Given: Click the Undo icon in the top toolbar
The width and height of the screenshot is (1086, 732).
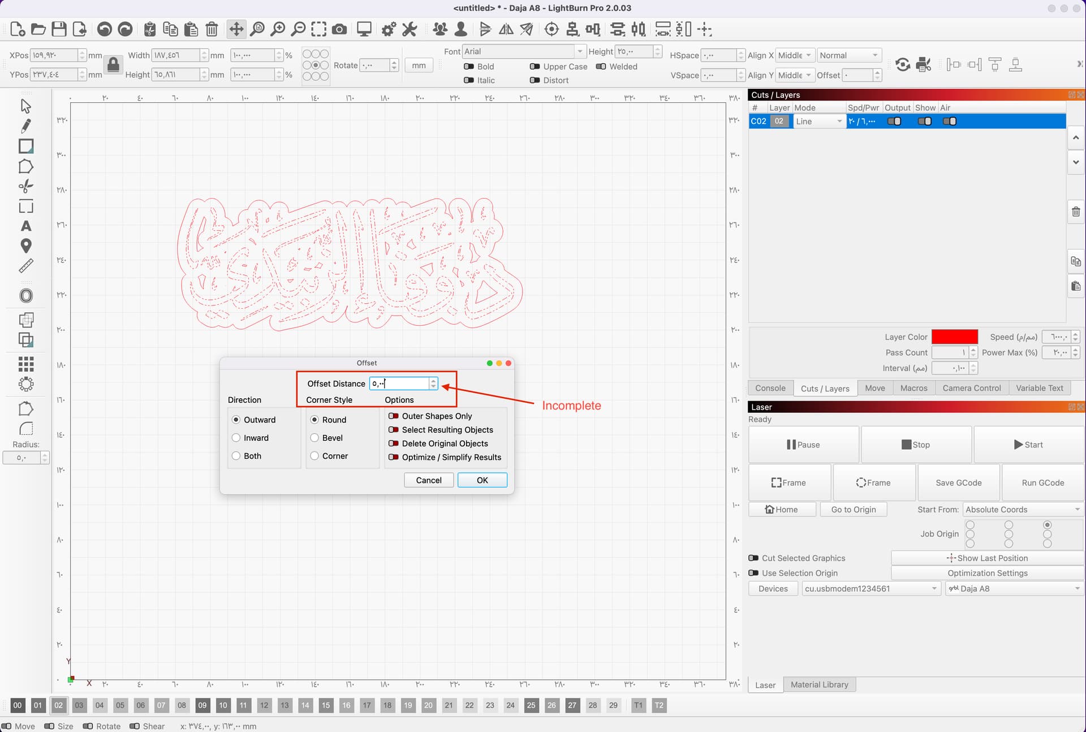Looking at the screenshot, I should [x=105, y=29].
